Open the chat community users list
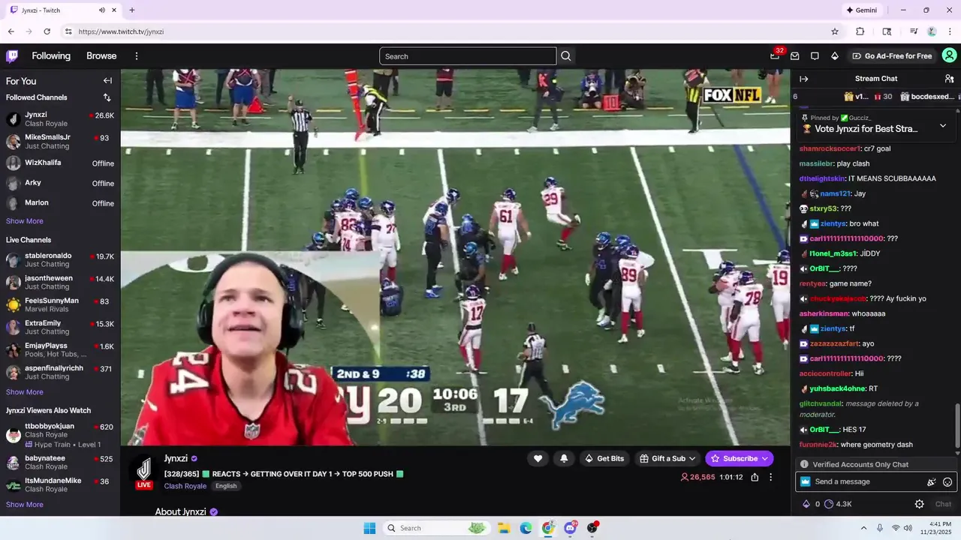The height and width of the screenshot is (540, 961). [x=949, y=79]
